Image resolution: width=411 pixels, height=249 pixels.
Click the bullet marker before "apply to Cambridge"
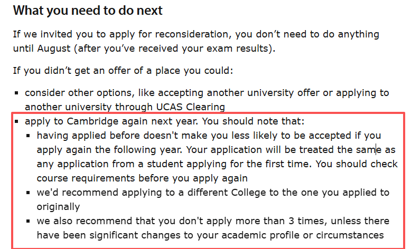[x=17, y=122]
